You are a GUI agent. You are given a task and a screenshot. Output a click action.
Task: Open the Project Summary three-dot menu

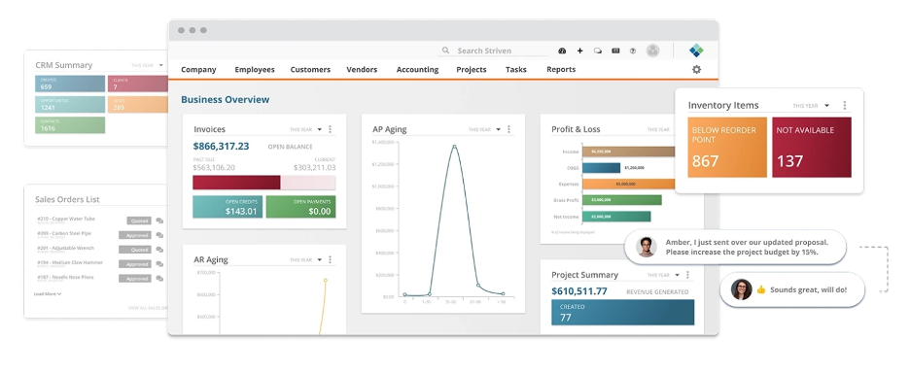pyautogui.click(x=687, y=275)
